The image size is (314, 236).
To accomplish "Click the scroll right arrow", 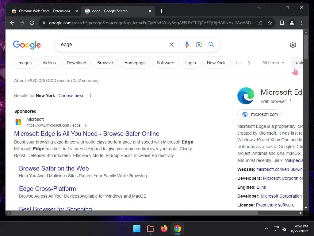I will tap(301, 213).
